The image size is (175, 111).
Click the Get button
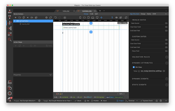(x=87, y=101)
